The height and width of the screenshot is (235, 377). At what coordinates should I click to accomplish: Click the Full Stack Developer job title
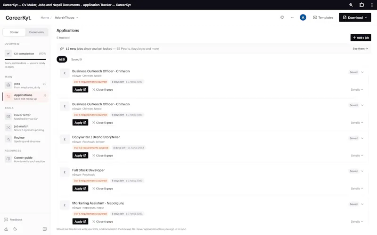(x=89, y=170)
